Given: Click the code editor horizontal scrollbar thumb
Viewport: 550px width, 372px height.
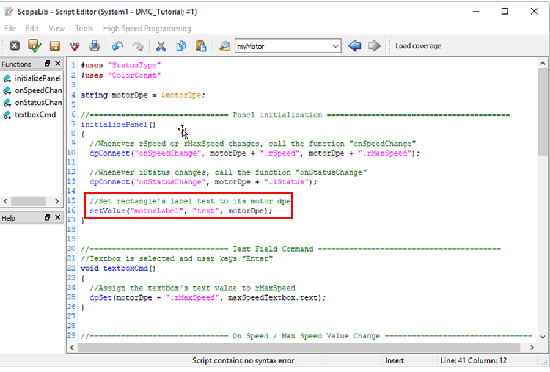Looking at the screenshot, I should pos(299,348).
